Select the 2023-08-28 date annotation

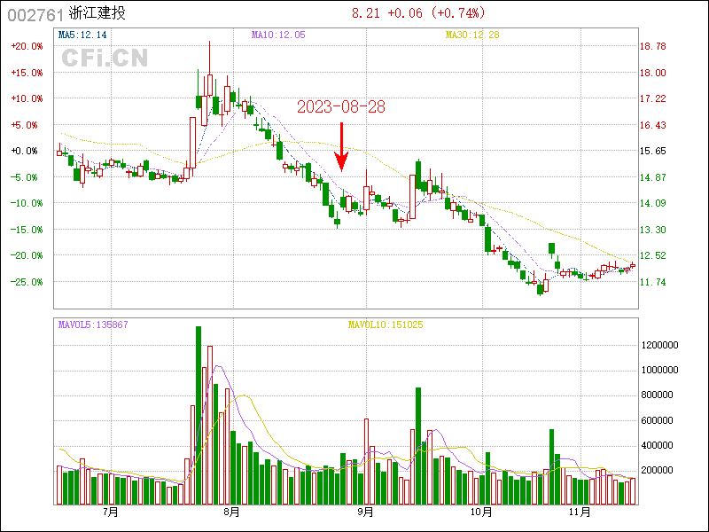point(341,106)
